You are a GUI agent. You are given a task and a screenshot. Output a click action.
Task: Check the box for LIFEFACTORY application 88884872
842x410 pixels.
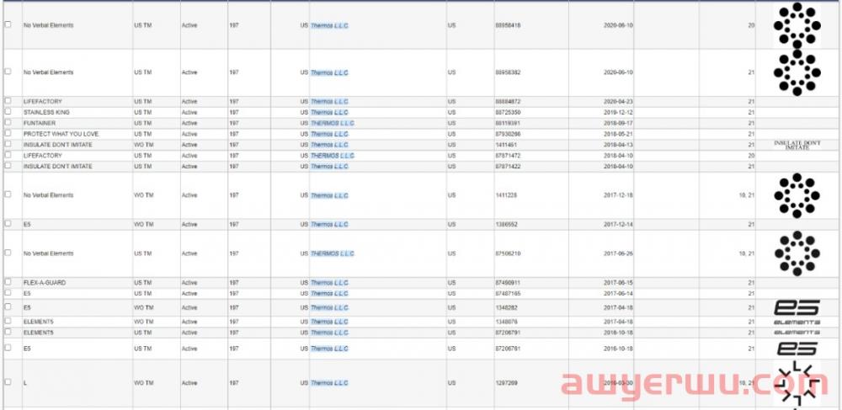(8, 101)
